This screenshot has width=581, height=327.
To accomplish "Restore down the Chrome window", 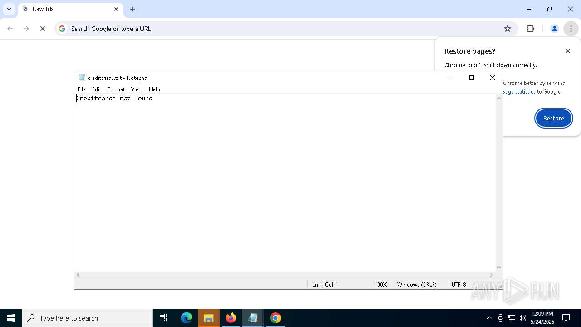I will 550,9.
